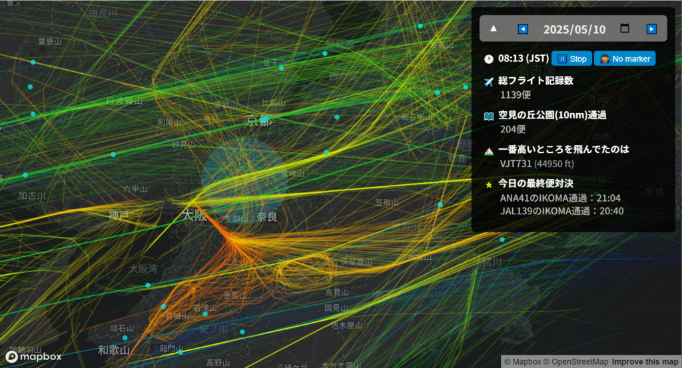Click the 08:13 (JST) time text

523,59
